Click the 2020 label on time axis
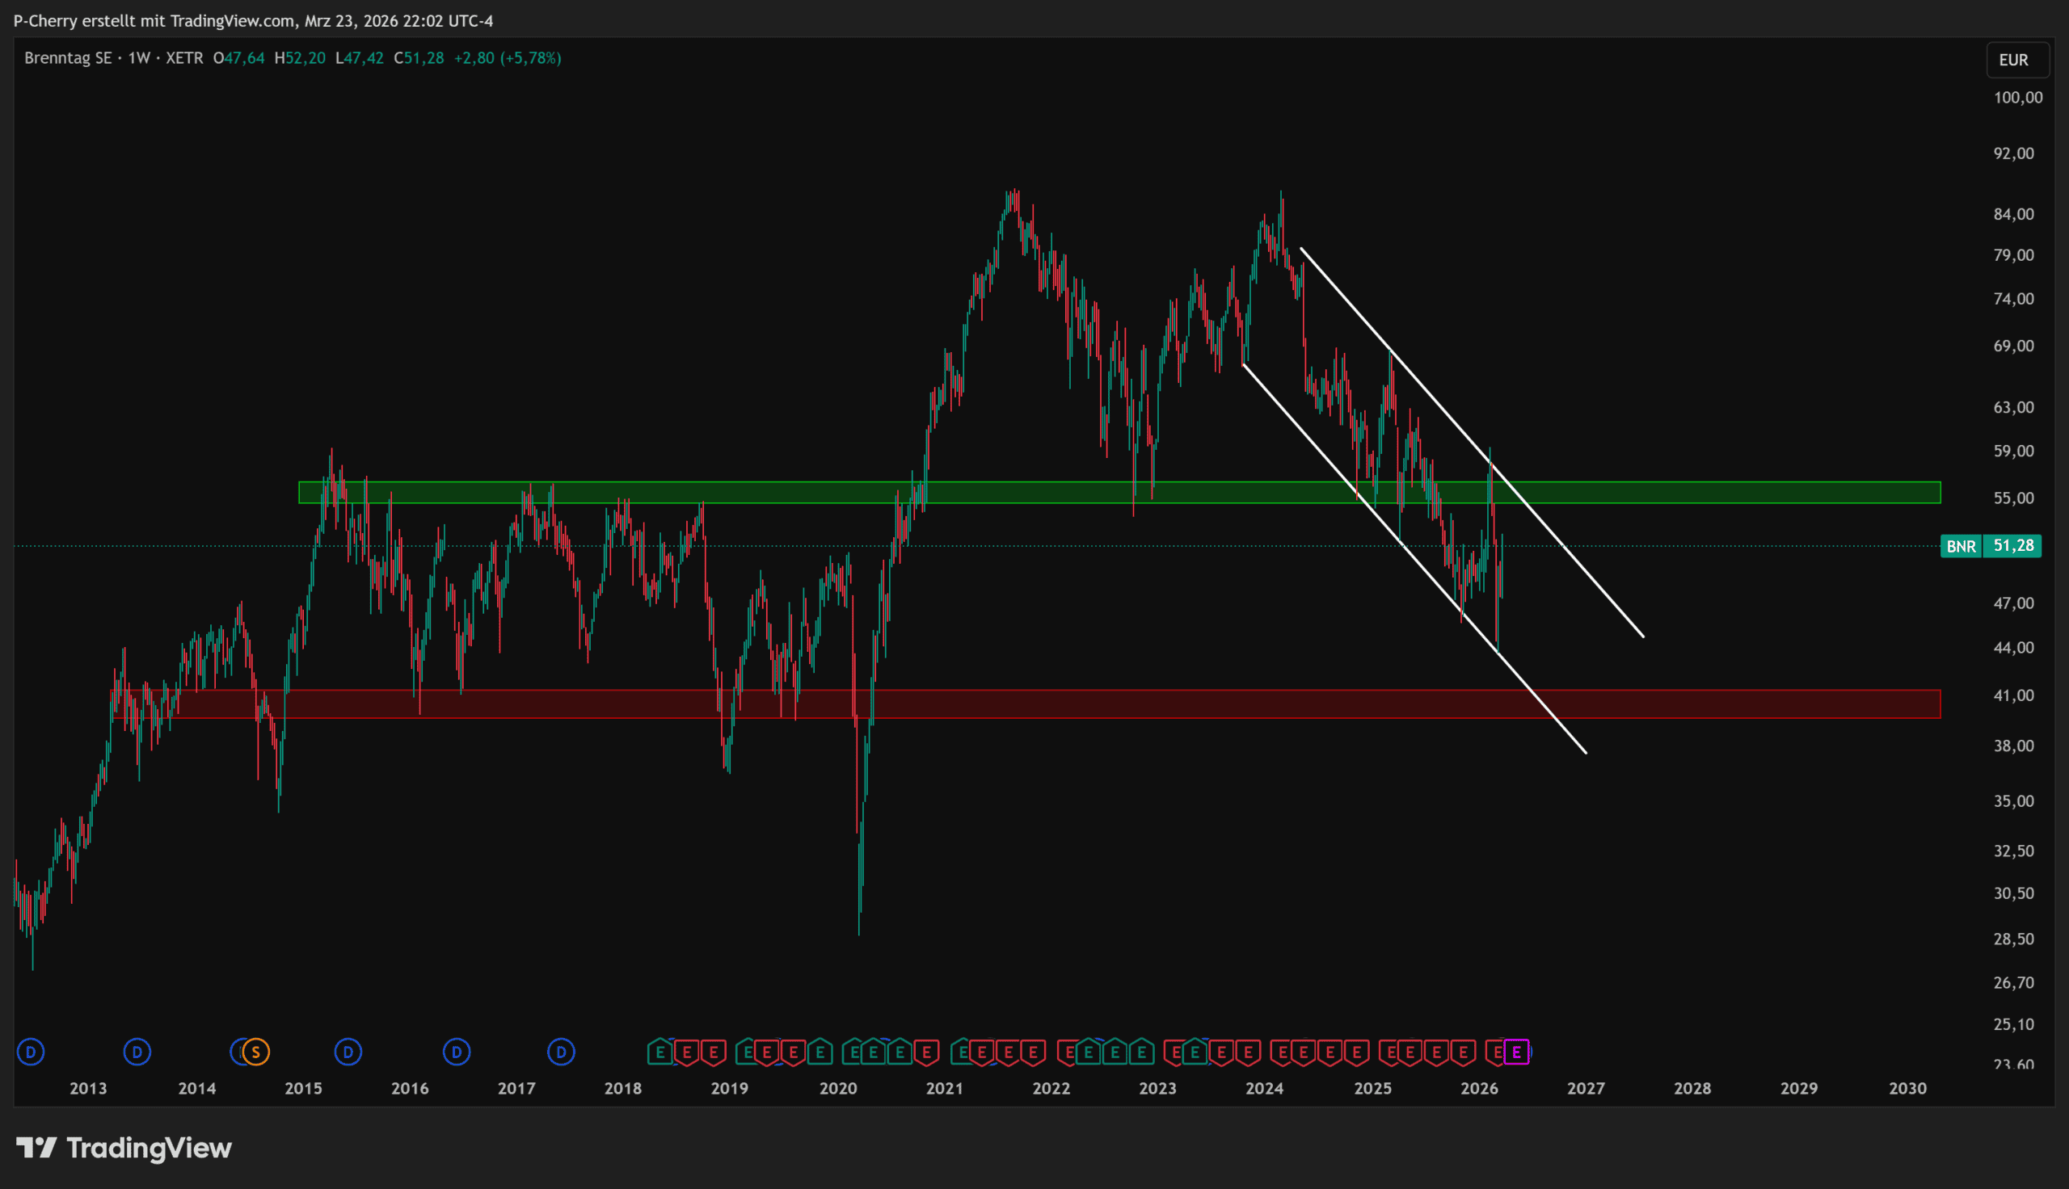The image size is (2069, 1189). click(838, 1089)
